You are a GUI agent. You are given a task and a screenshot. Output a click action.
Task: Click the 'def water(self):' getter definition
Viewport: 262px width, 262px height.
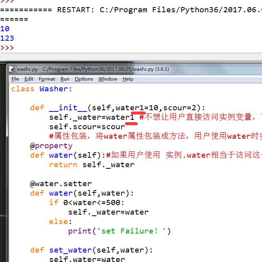(x=68, y=155)
